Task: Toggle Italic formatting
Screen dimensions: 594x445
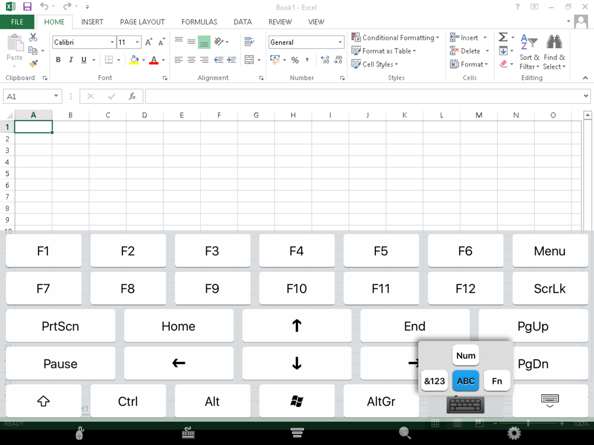Action: (x=71, y=60)
